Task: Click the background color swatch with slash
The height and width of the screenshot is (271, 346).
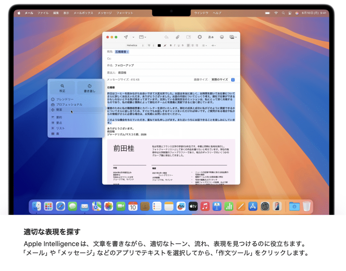Action: [165, 45]
